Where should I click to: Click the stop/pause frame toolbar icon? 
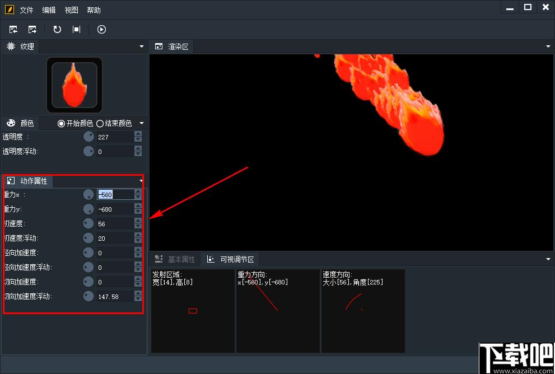click(x=77, y=29)
